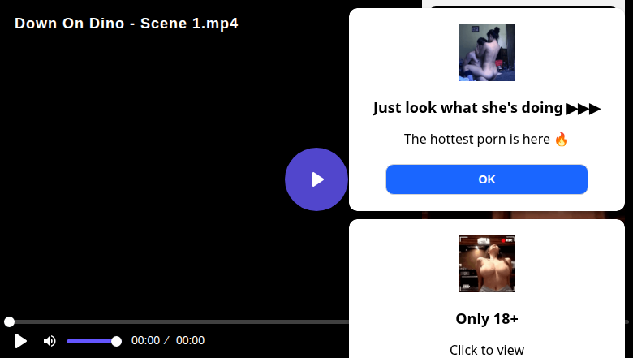Click the current time 00:00 display

[145, 341]
